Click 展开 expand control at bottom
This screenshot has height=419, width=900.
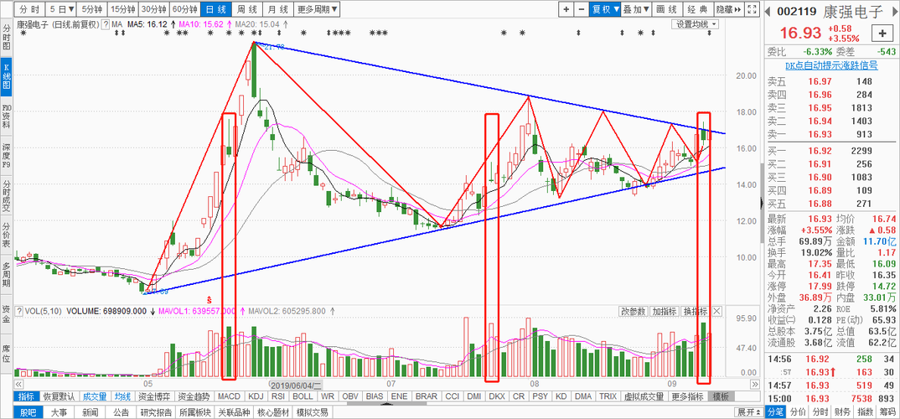coord(748,412)
